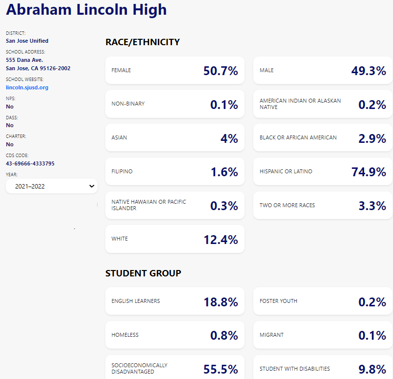Click the Homeless 0.8% card
This screenshot has height=379, width=393.
click(174, 335)
